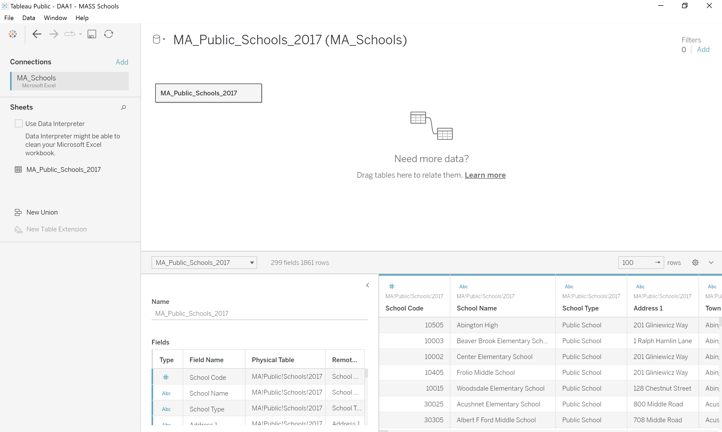
Task: Add a data source filter
Action: pos(703,50)
